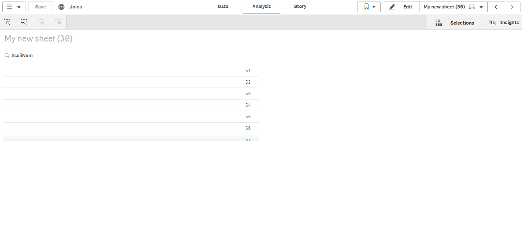This screenshot has width=522, height=237.
Task: Activate the smart search icon
Action: click(7, 23)
